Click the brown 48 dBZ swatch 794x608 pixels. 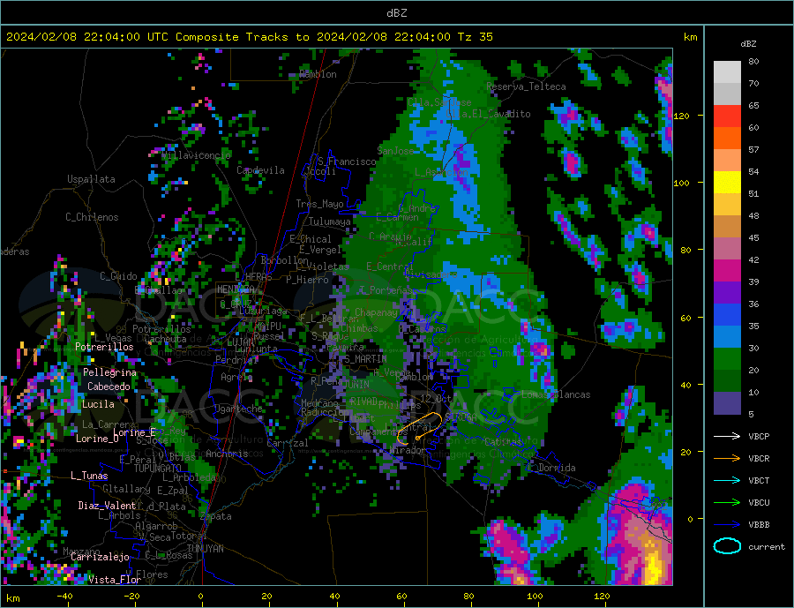click(727, 226)
